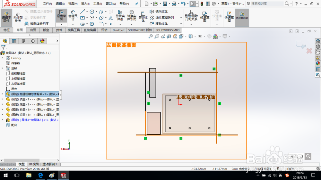321x180 pixels.
Task: Switch to 钣金 ribbon tab
Action: tap(46, 30)
